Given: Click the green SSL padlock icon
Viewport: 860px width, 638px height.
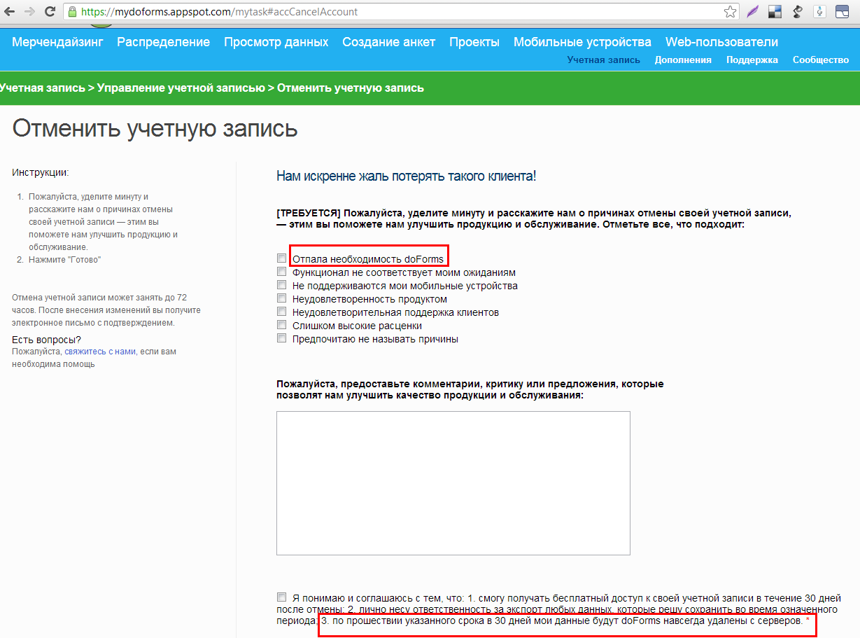Looking at the screenshot, I should click(72, 12).
